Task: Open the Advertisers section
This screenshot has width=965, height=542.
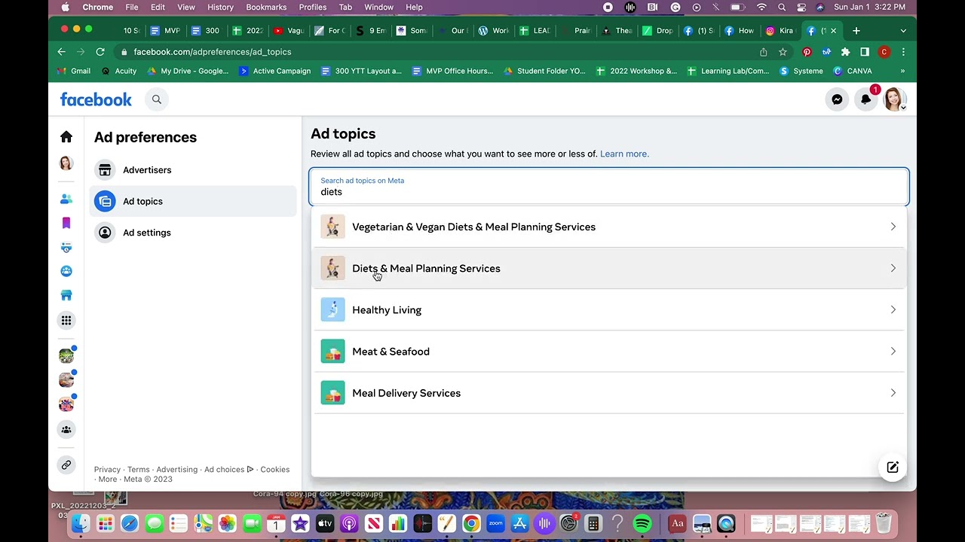Action: (193, 170)
